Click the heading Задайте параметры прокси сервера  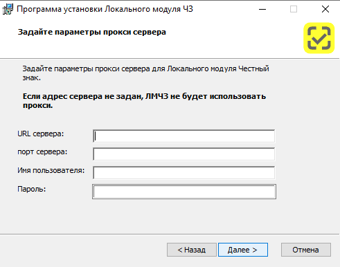(92, 32)
